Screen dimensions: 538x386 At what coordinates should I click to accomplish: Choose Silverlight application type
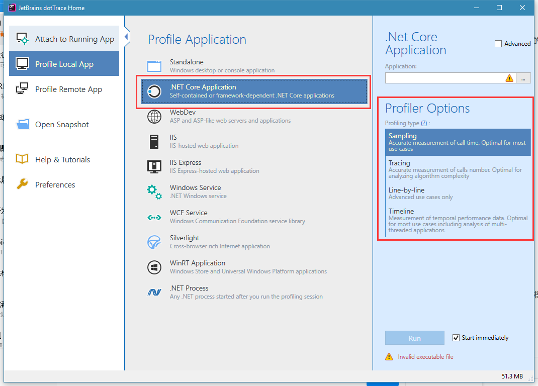point(254,242)
